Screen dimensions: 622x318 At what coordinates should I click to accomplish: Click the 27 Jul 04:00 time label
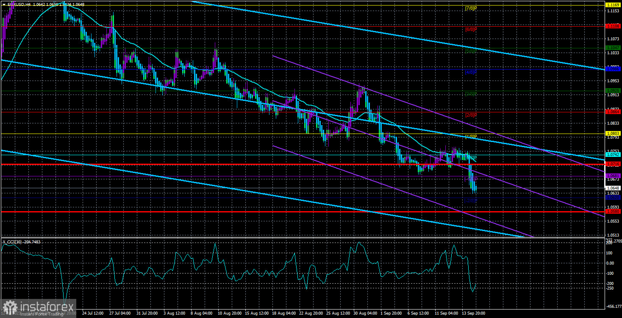point(121,313)
